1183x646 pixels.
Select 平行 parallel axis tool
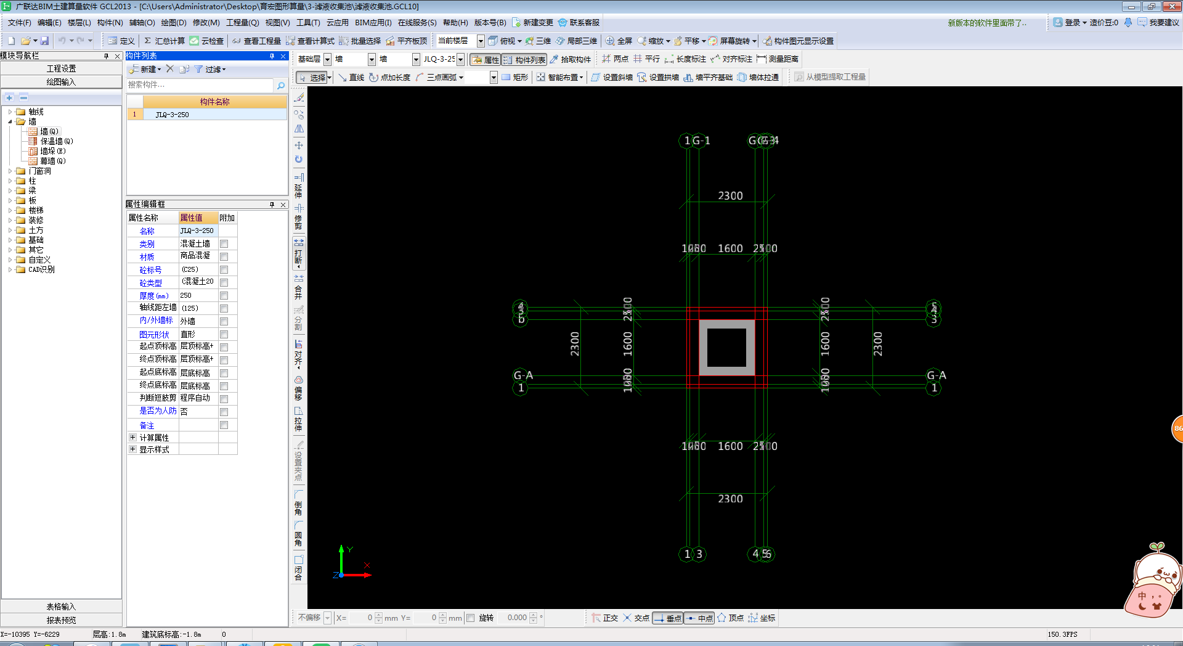point(646,59)
